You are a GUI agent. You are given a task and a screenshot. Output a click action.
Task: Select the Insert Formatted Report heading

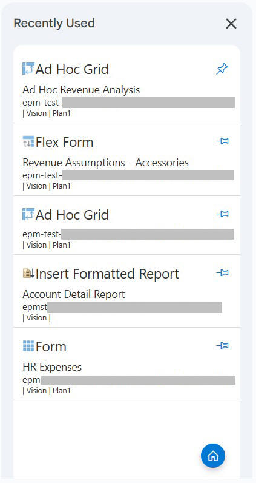(x=107, y=274)
